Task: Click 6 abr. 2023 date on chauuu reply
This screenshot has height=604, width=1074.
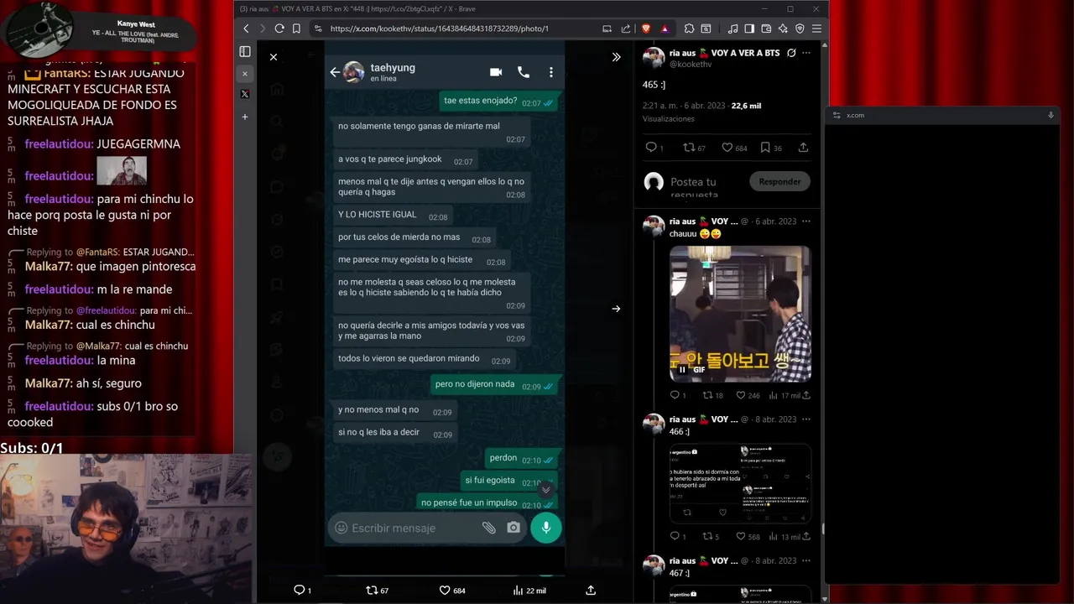Action: click(x=775, y=221)
